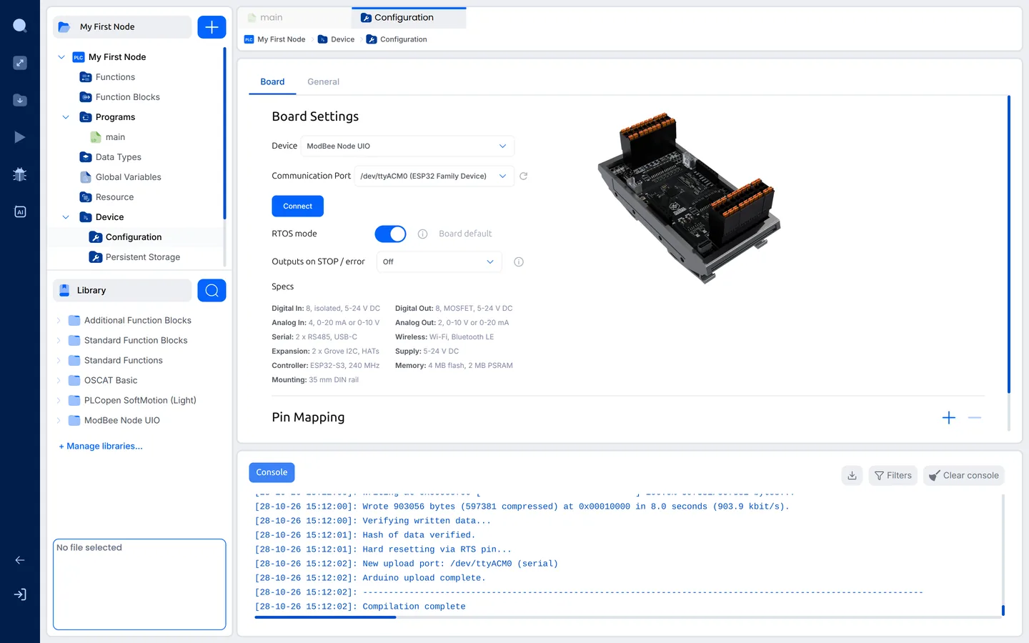Screen dimensions: 1029x643
Task: Click the library search button
Action: 212,290
